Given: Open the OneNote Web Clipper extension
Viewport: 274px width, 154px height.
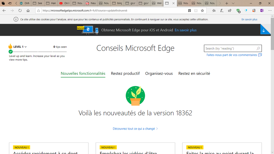Looking at the screenshot, I should point(262,10).
